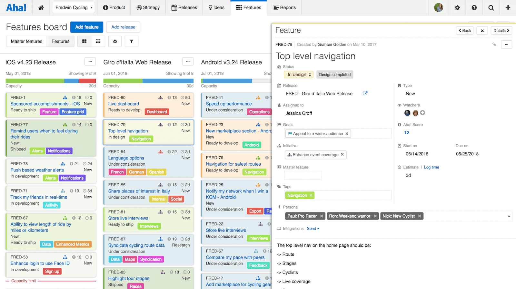This screenshot has height=289, width=516.
Task: Switch to Features view toggle
Action: click(61, 41)
